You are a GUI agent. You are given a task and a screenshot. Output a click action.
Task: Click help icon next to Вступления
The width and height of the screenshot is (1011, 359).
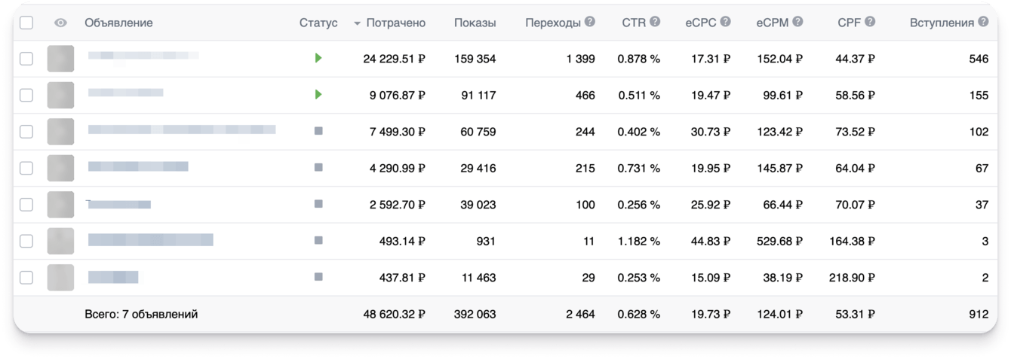pyautogui.click(x=983, y=22)
